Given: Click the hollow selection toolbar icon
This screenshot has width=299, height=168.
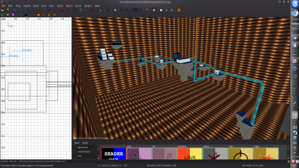Looking at the screenshot, I should (x=96, y=10).
